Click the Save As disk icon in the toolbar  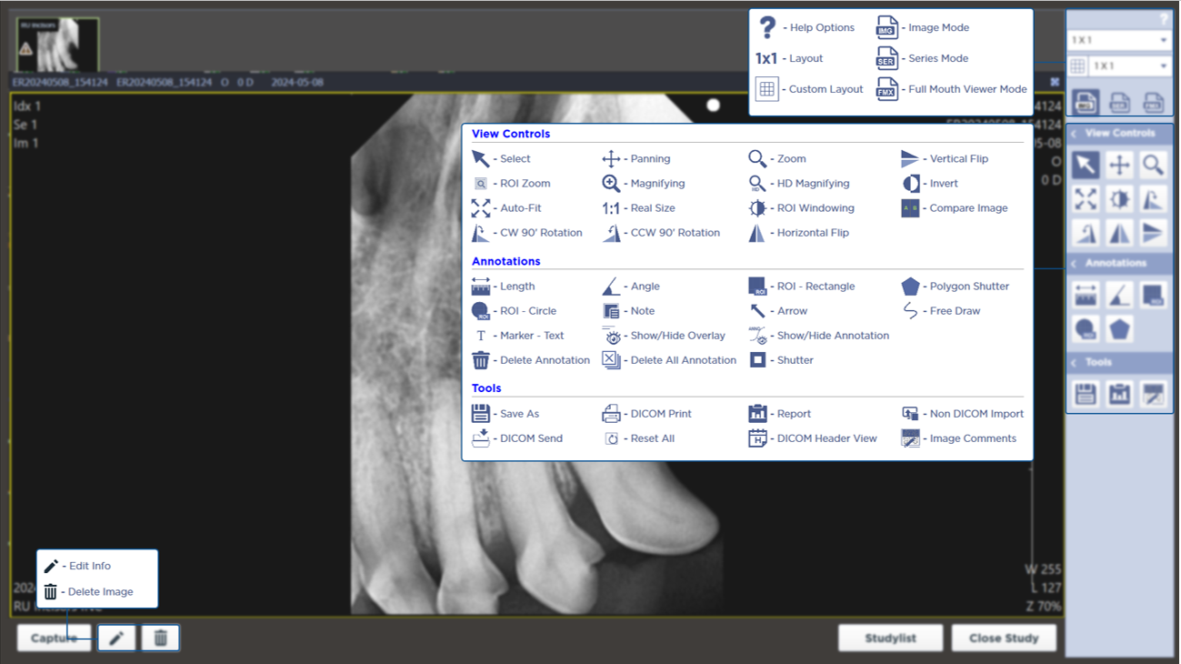(1086, 394)
